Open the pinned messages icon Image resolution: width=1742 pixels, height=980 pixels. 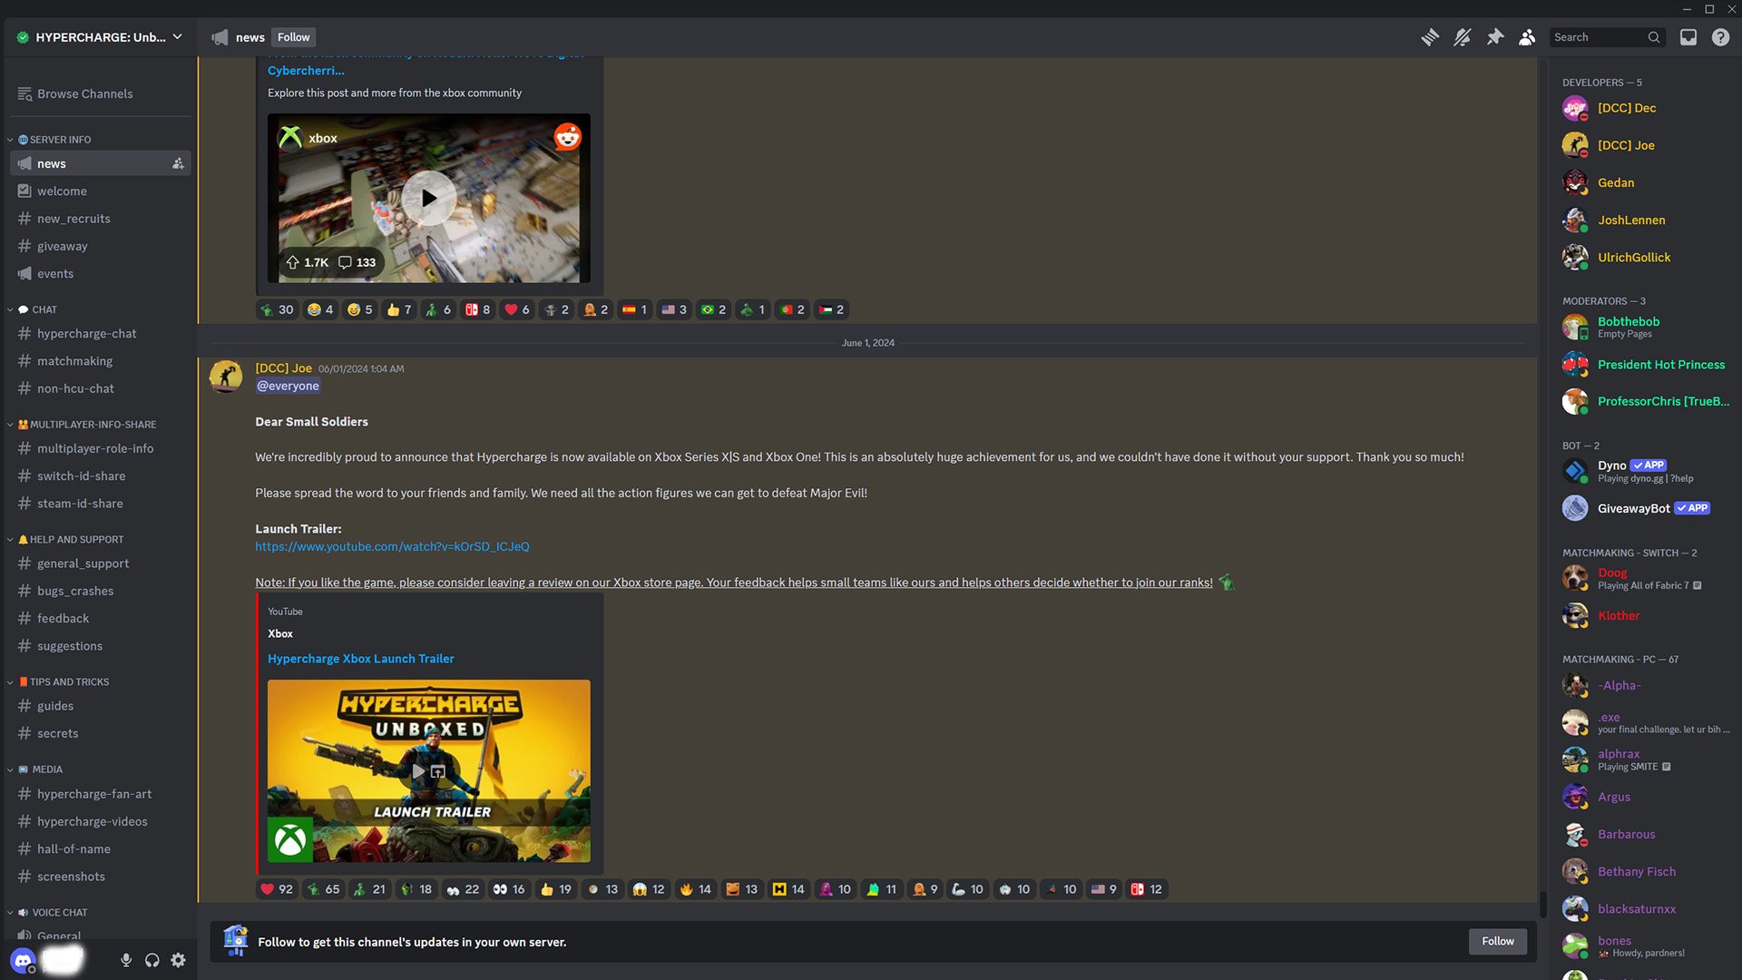(x=1494, y=37)
